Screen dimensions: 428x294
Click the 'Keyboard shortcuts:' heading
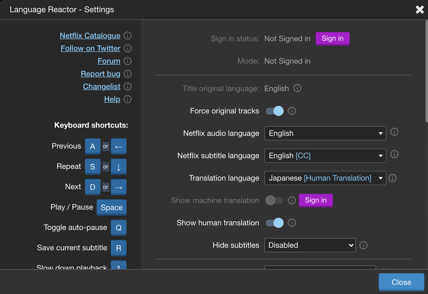pyautogui.click(x=91, y=125)
